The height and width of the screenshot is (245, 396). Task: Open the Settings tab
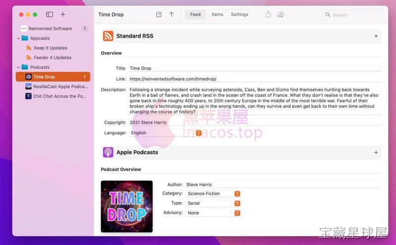240,14
